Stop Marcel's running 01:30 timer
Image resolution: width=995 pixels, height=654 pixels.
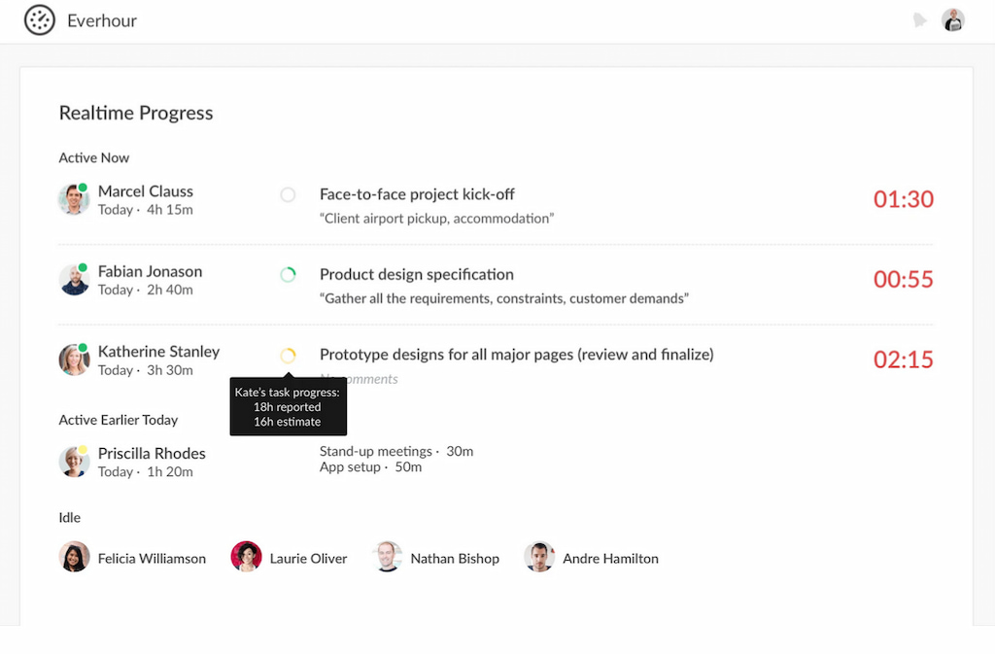(903, 198)
